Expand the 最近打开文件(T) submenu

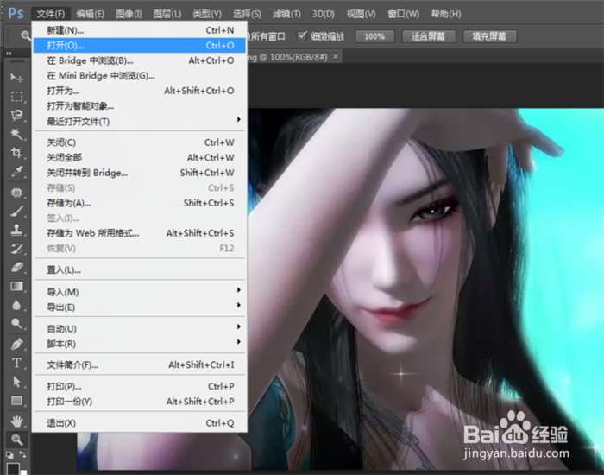(139, 122)
